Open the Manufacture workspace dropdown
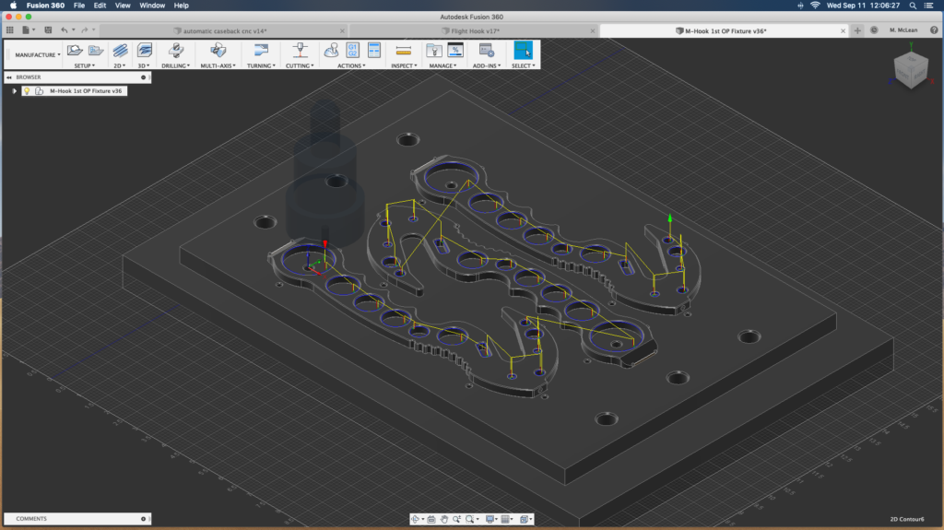 point(37,54)
